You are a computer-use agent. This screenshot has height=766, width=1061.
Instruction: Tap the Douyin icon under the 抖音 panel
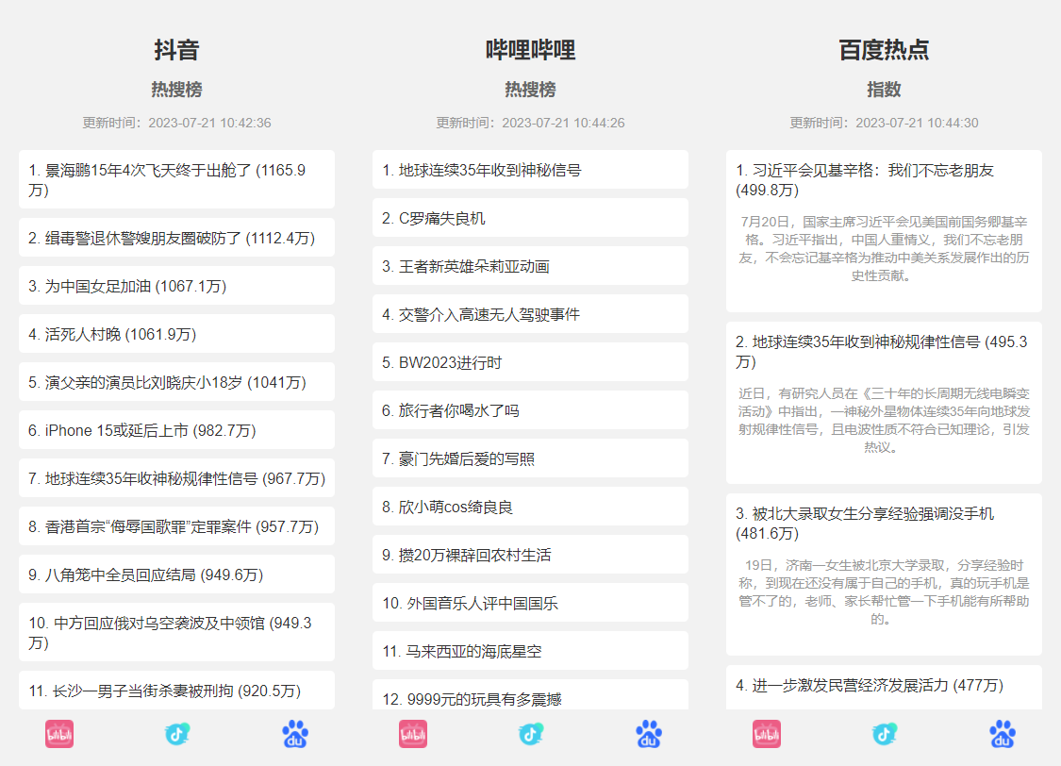[x=177, y=734]
